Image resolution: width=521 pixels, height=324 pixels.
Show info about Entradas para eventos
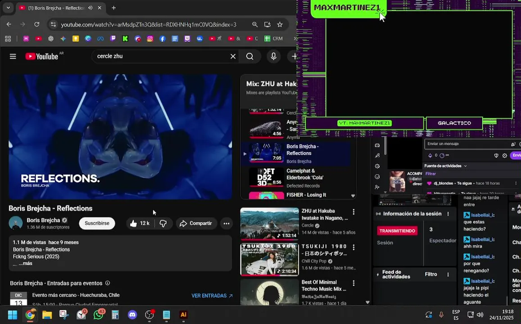(x=108, y=283)
